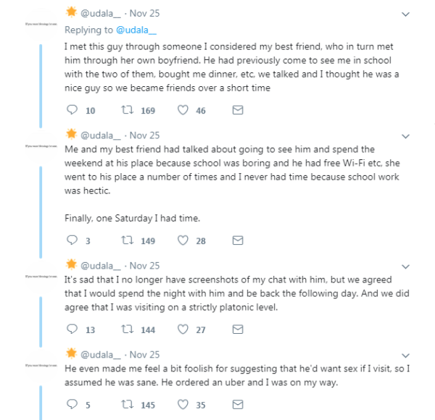435x420 pixels.
Task: Open the profile avatar of the first tweet
Action: [41, 24]
